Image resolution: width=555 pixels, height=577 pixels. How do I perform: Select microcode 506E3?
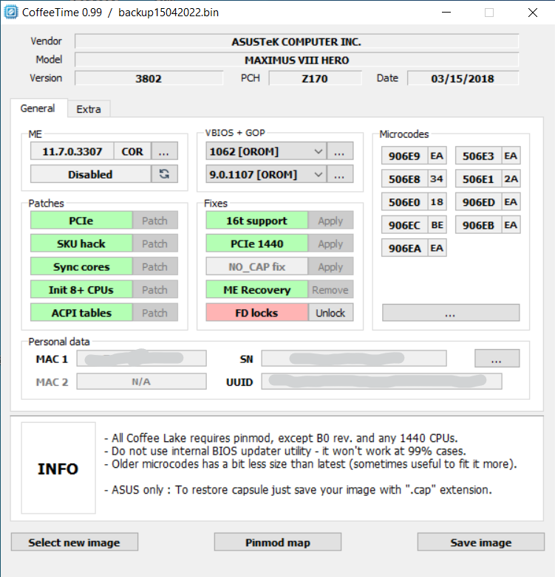[478, 156]
